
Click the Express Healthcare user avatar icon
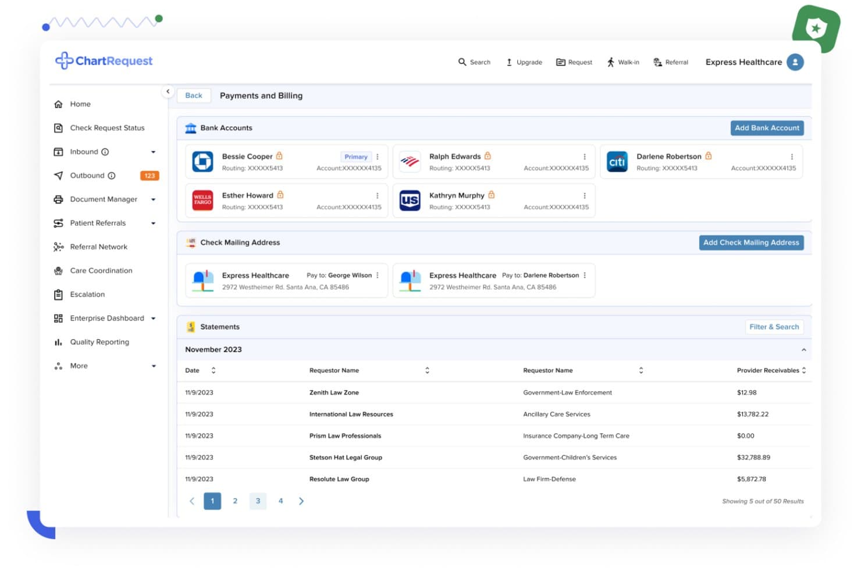click(x=795, y=62)
